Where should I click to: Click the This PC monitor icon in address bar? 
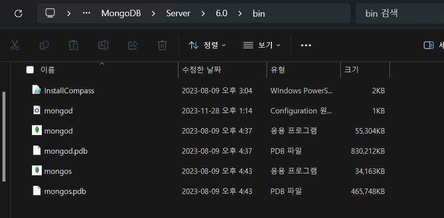(x=50, y=13)
